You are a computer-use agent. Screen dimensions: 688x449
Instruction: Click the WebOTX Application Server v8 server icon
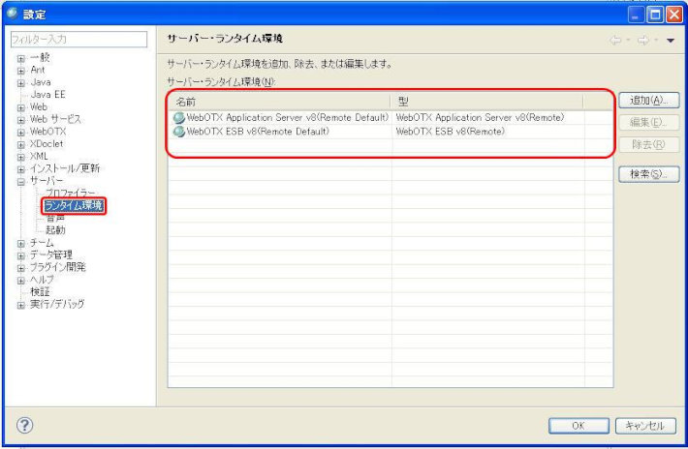[178, 117]
